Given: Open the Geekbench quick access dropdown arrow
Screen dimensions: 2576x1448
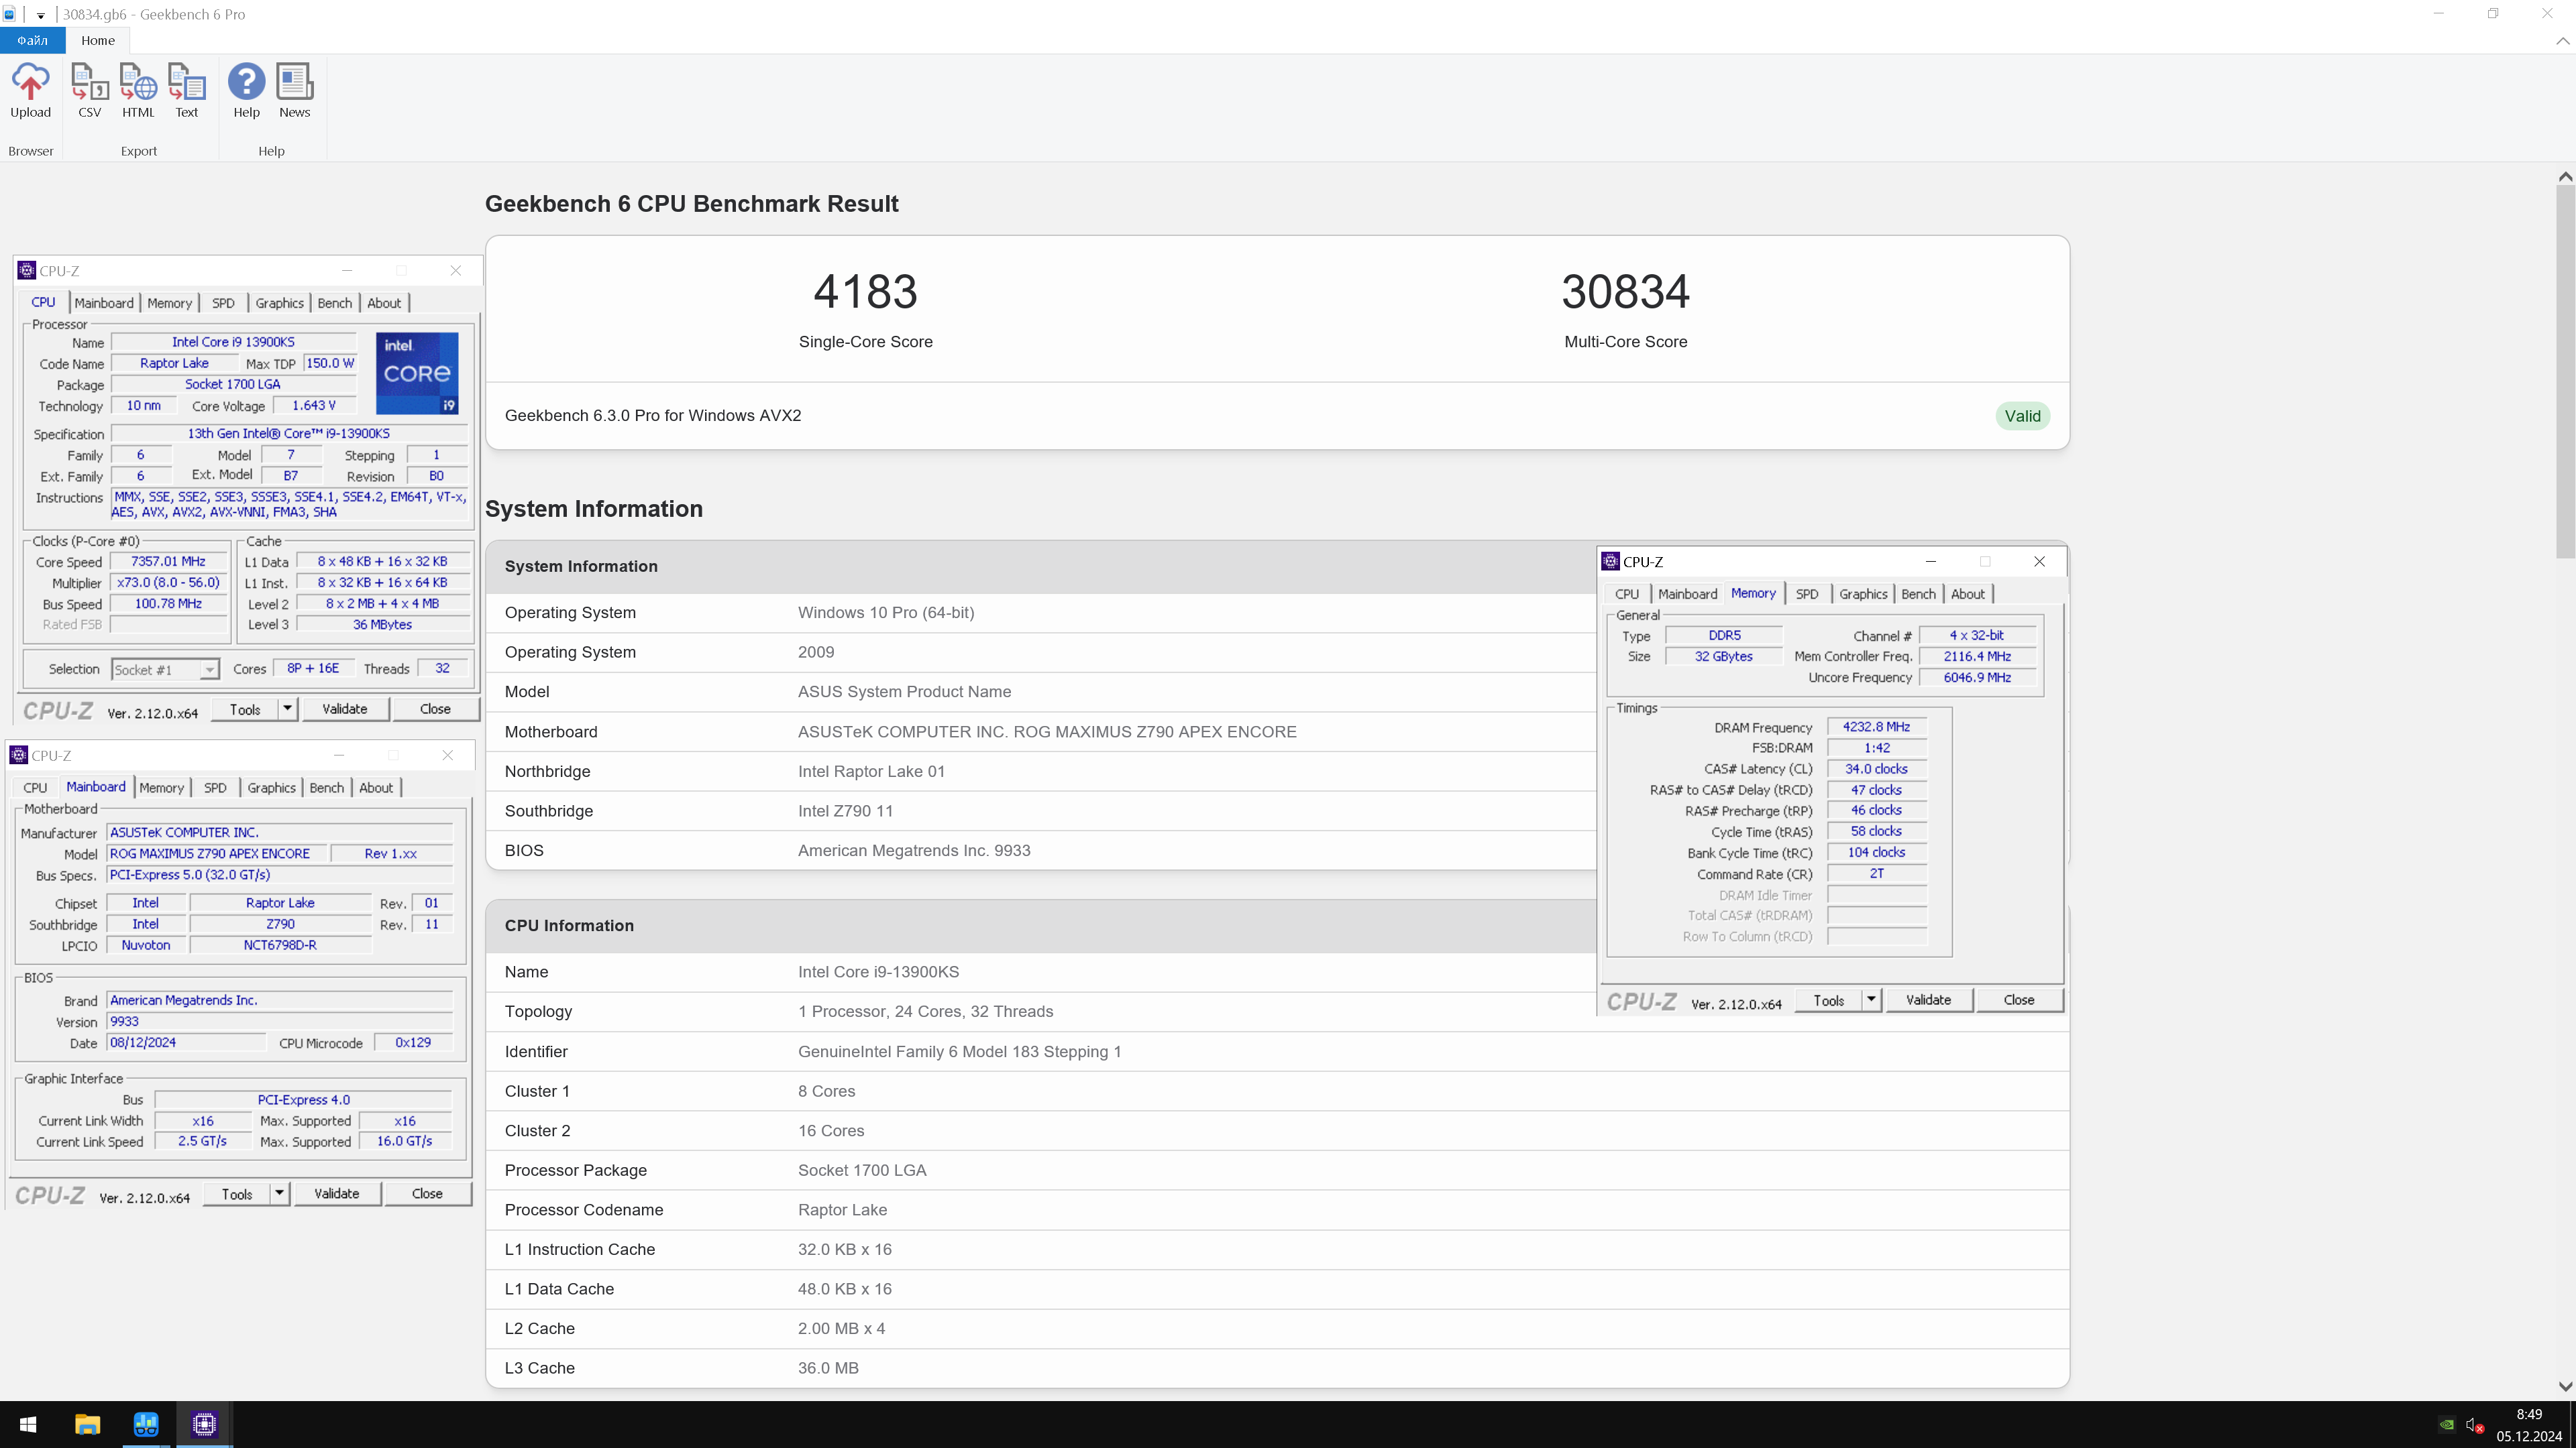Looking at the screenshot, I should pyautogui.click(x=41, y=15).
